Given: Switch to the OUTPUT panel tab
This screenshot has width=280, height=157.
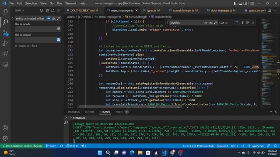Looking at the screenshot, I should click(89, 112).
